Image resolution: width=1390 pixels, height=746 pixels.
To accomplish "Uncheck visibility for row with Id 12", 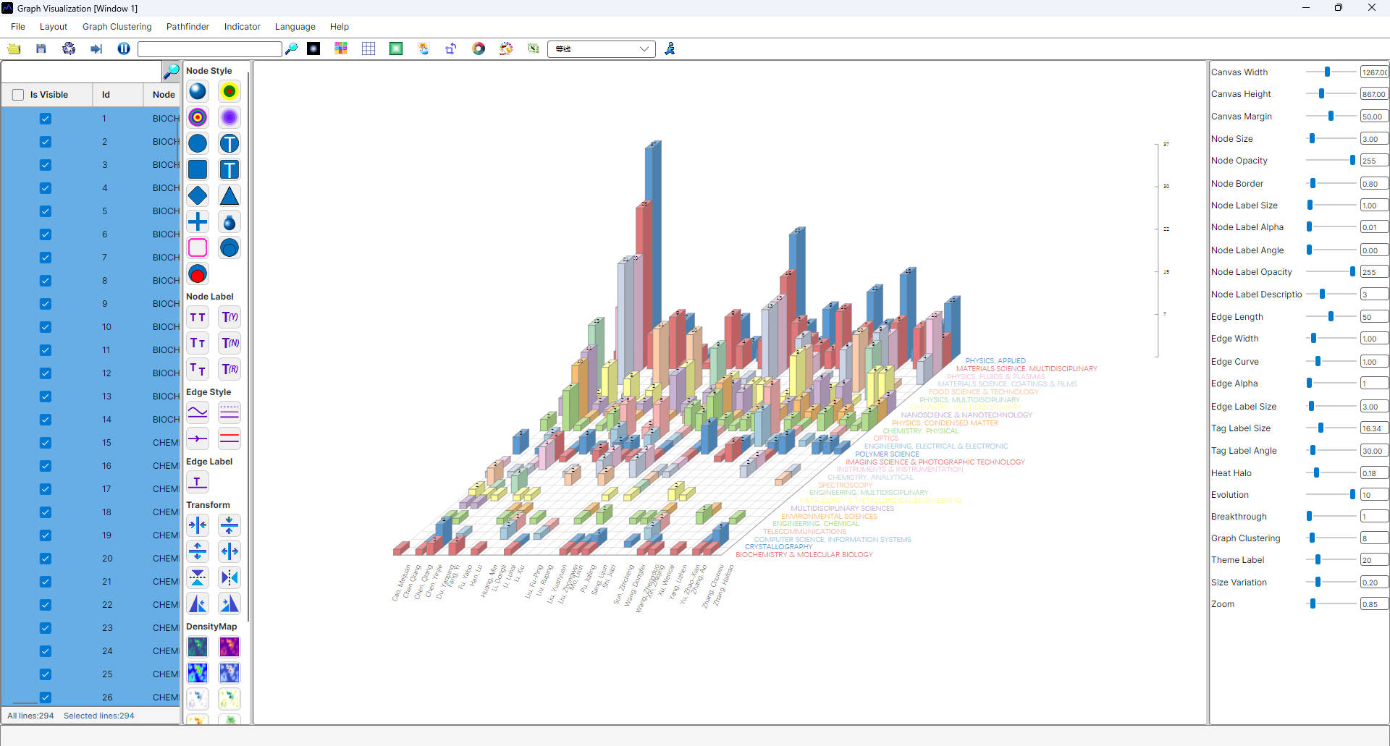I will (x=46, y=373).
